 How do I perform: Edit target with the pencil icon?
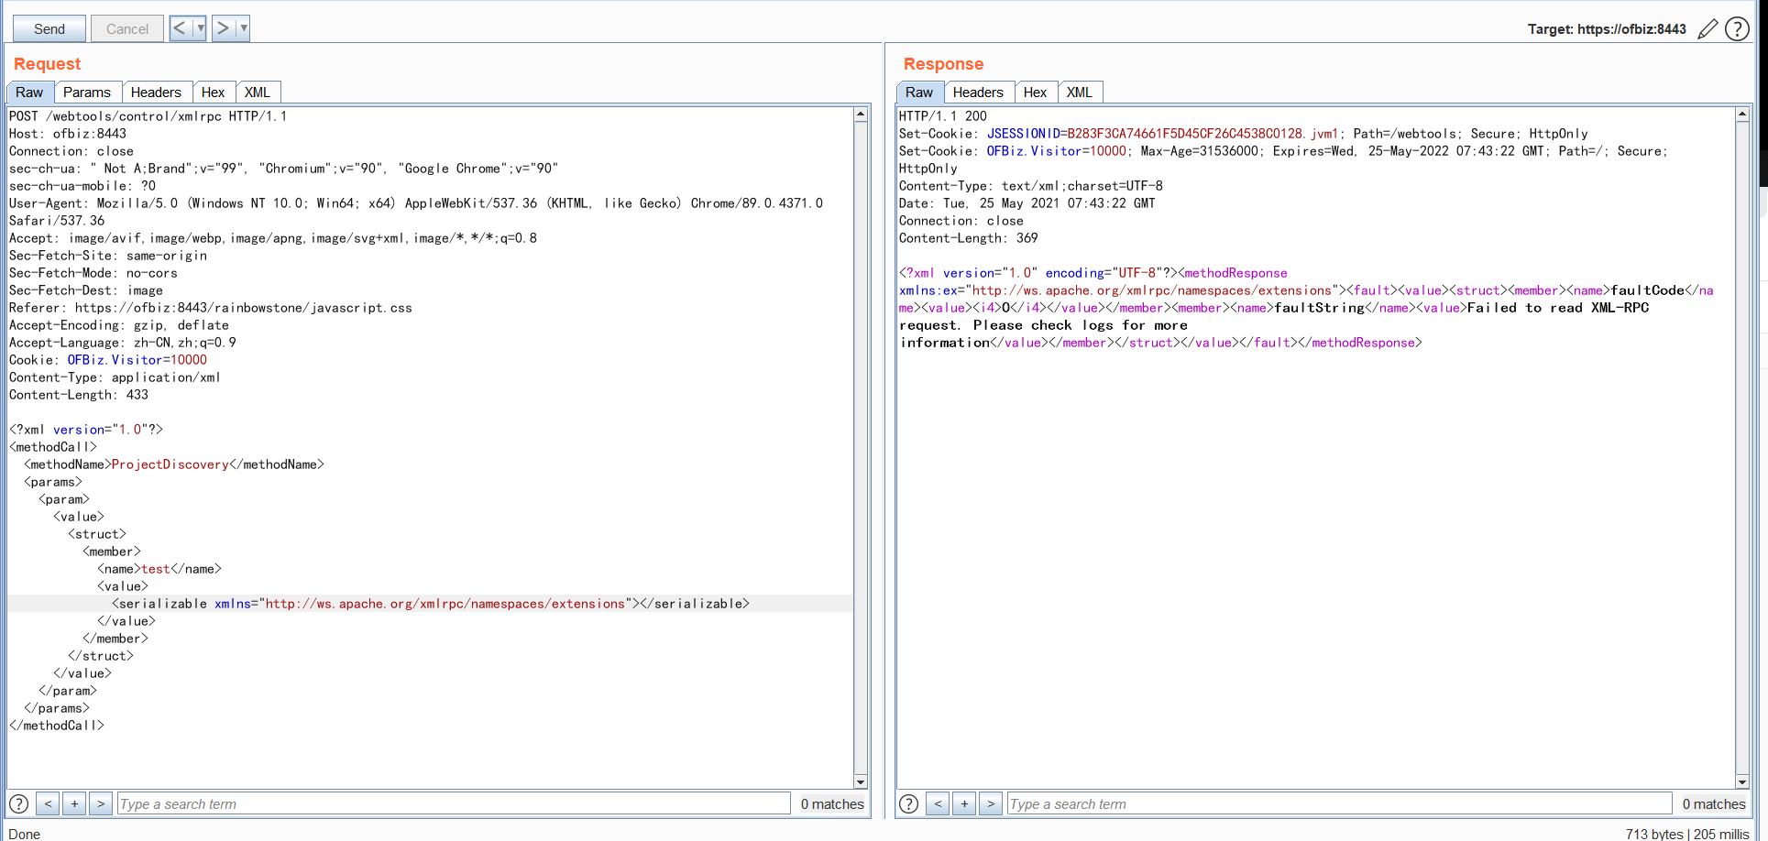coord(1708,29)
